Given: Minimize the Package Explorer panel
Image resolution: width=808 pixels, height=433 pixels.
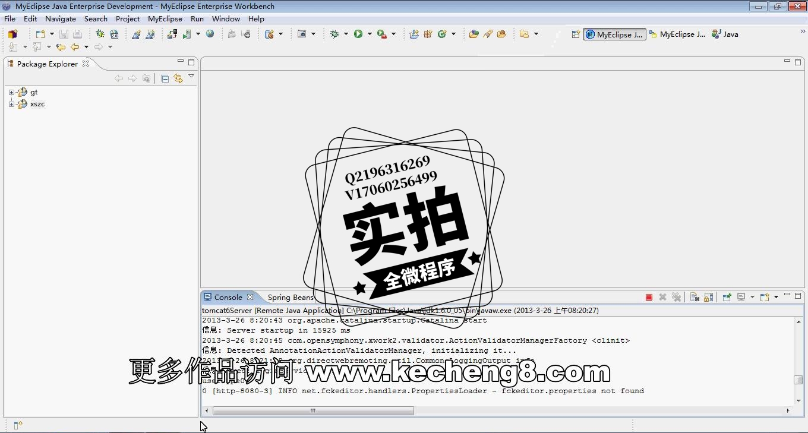Looking at the screenshot, I should pos(181,61).
